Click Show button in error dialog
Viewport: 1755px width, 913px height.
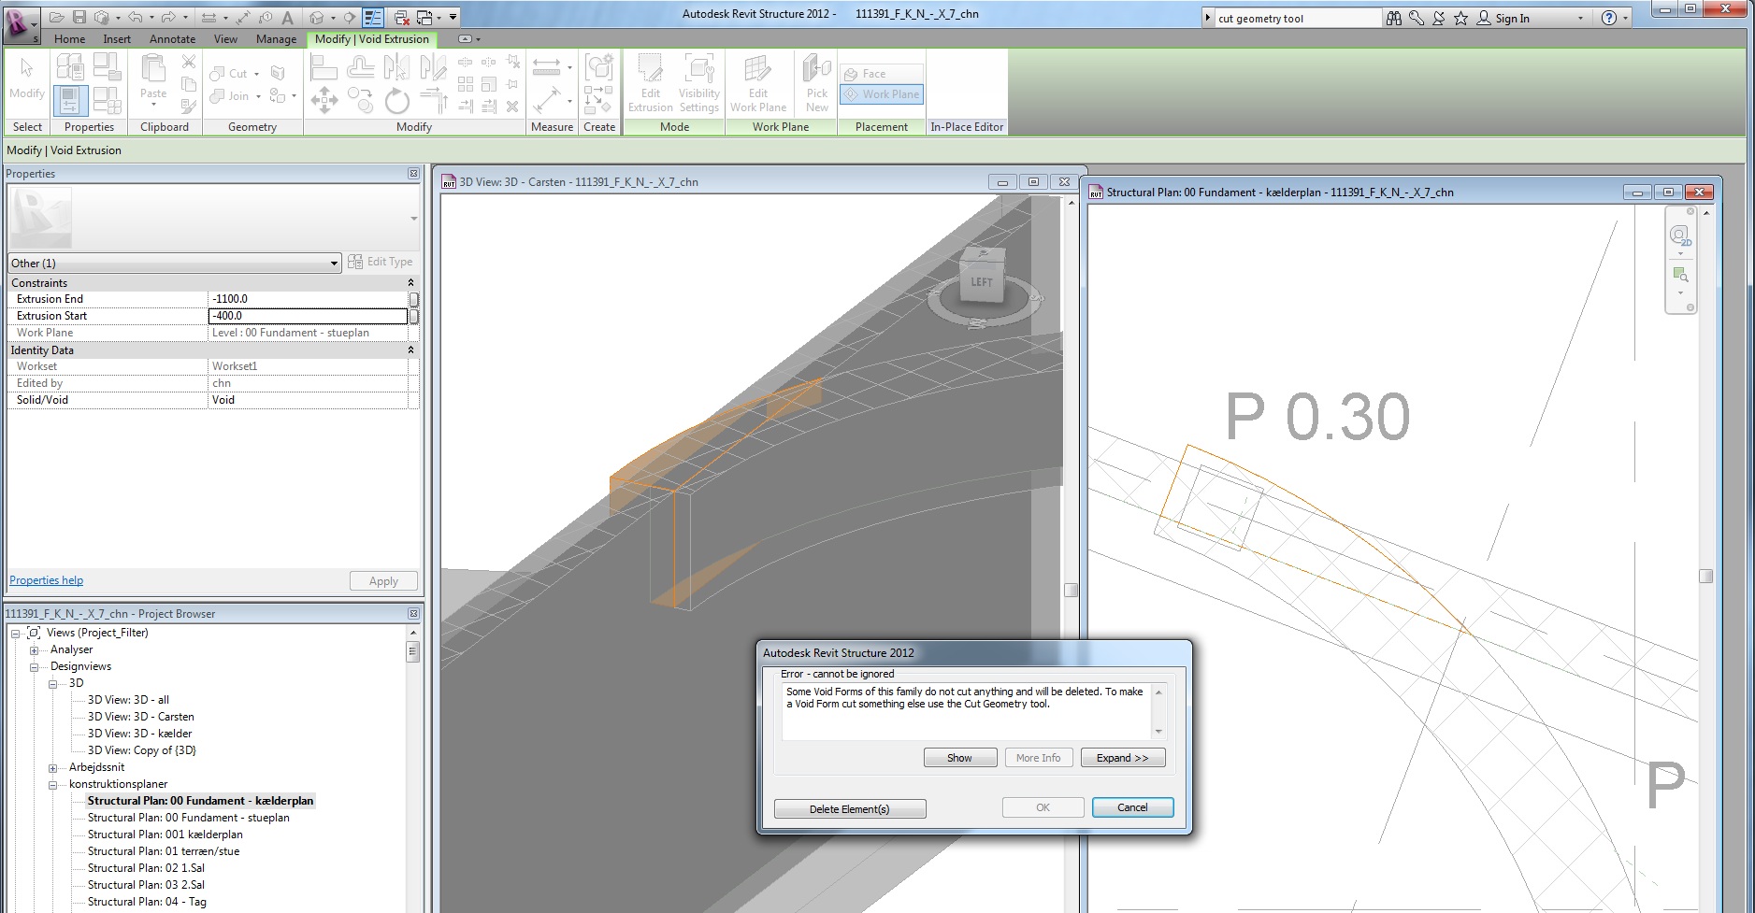[x=960, y=758]
